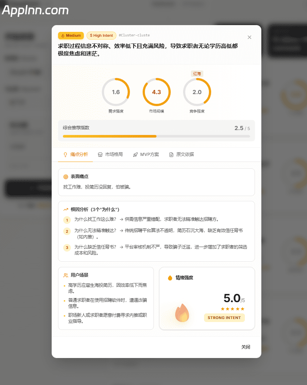The width and height of the screenshot is (307, 385).
Task: Click the 2.5 / 5 score value
Action: [x=242, y=128]
